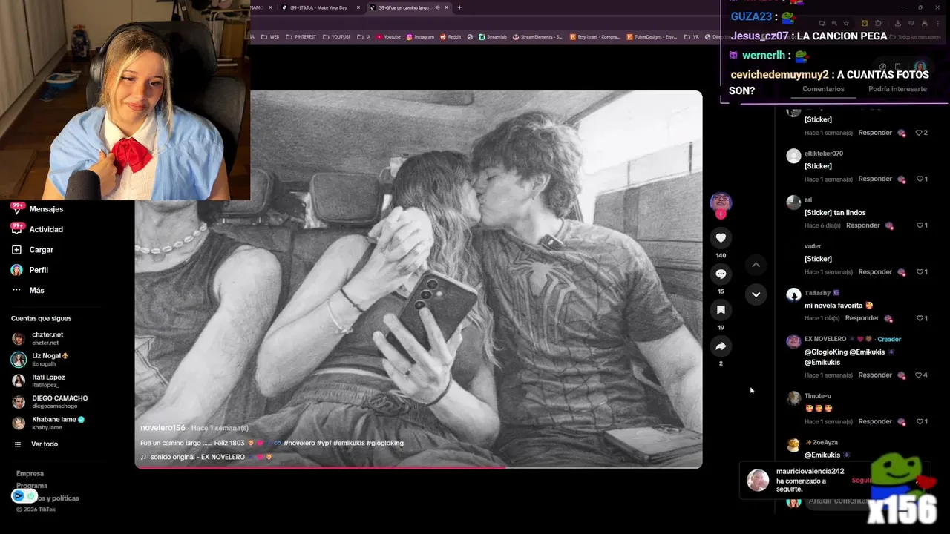Open Cargar upload option
This screenshot has height=534, width=950.
[33, 250]
